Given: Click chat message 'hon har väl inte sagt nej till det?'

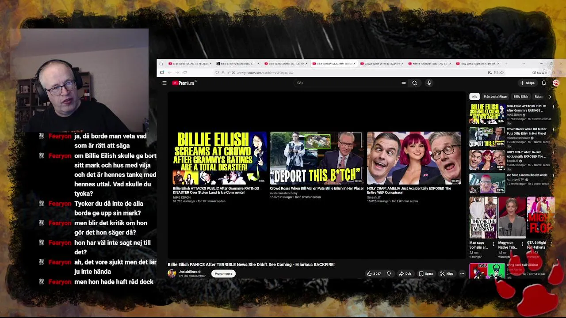Looking at the screenshot, I should tap(112, 247).
